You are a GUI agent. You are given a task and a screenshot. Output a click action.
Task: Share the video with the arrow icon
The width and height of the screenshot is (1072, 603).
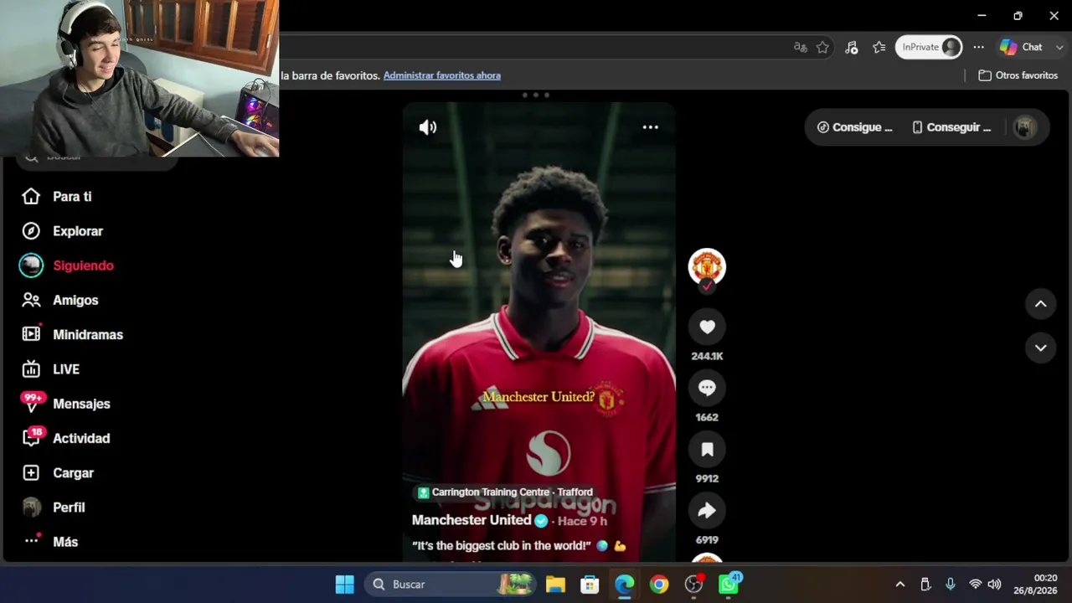(x=707, y=511)
